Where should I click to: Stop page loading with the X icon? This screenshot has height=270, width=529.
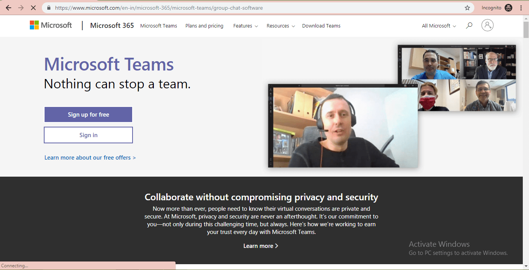(x=33, y=8)
